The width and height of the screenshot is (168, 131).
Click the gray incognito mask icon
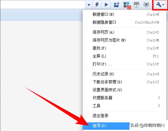[137, 5]
